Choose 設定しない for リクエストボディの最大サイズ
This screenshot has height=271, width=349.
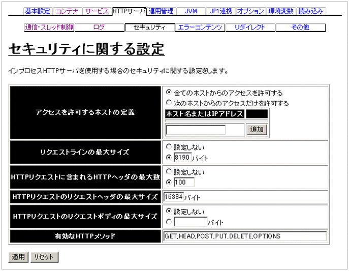coord(169,210)
